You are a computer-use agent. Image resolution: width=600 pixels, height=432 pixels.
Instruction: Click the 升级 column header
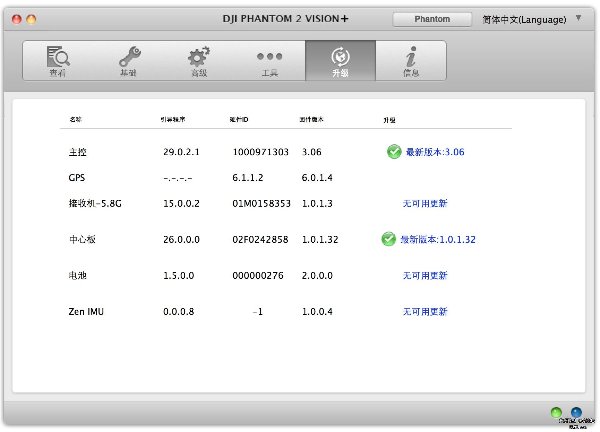point(389,120)
